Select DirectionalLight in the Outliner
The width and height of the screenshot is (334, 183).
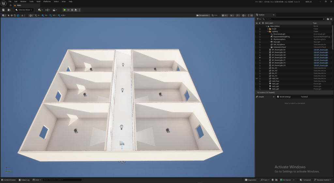[279, 34]
